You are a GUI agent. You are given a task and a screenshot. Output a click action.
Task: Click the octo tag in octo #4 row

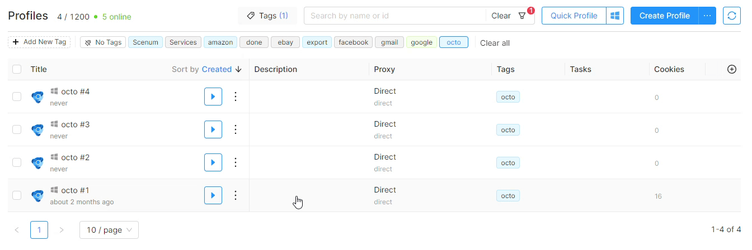click(x=508, y=97)
